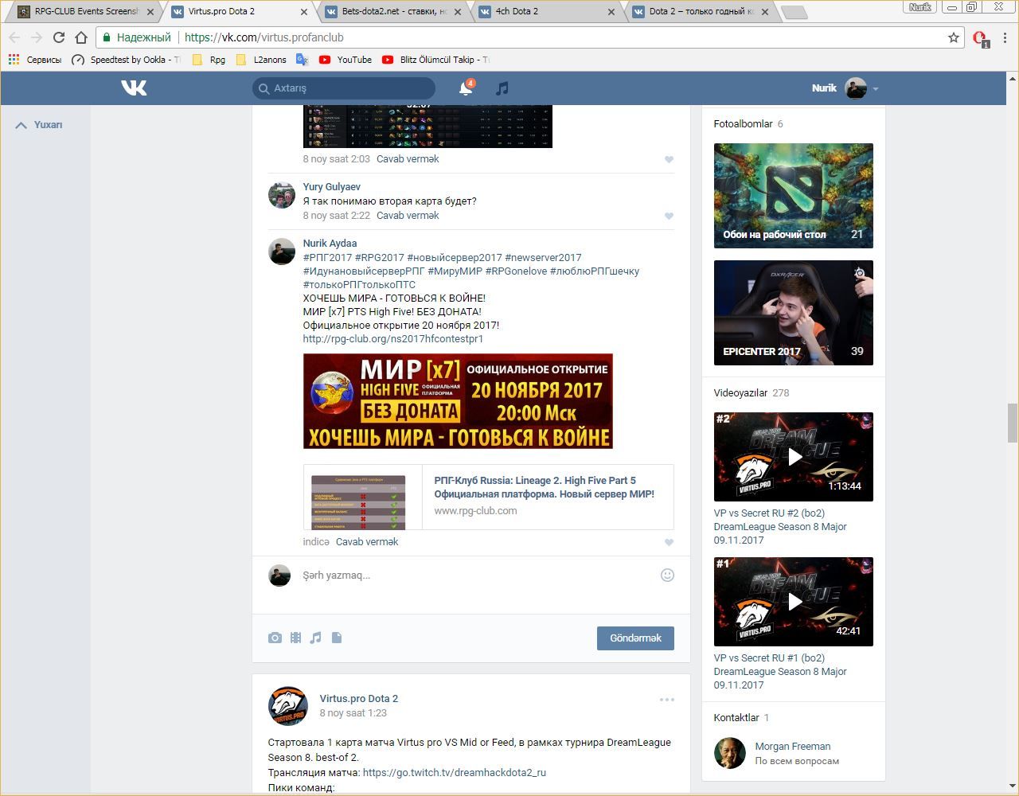1019x796 pixels.
Task: Open Blitz Ölümcül Takip bookmark
Action: pyautogui.click(x=435, y=60)
